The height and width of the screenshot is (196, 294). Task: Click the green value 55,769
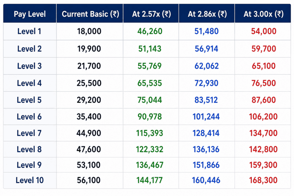(150, 66)
